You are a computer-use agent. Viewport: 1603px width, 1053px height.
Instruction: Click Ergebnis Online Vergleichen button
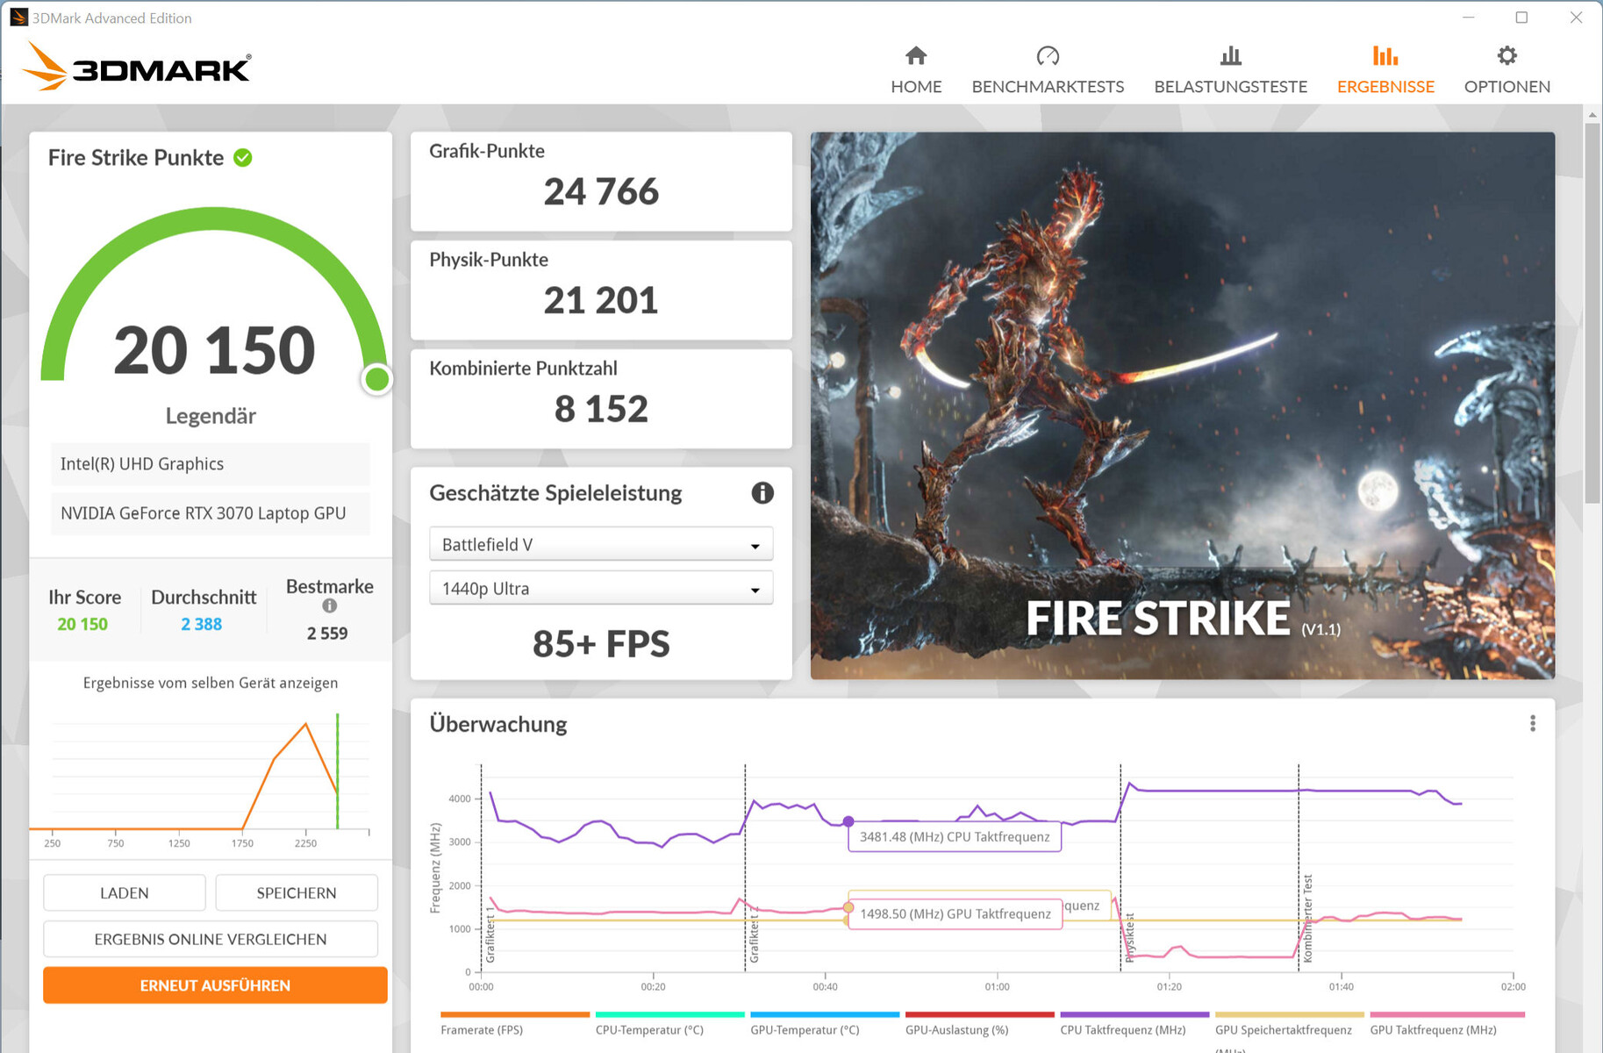[211, 939]
